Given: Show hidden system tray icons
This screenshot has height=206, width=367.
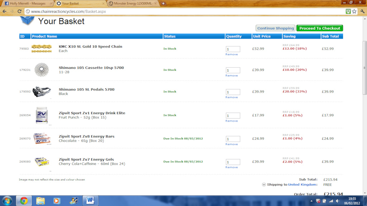Looking at the screenshot, I should 311,201.
